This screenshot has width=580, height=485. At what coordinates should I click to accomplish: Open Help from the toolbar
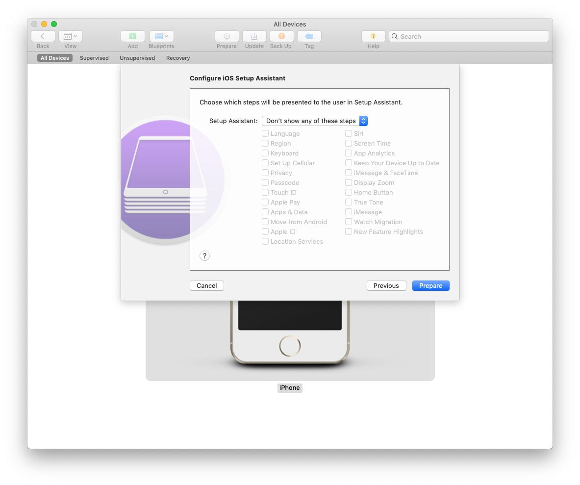point(373,36)
